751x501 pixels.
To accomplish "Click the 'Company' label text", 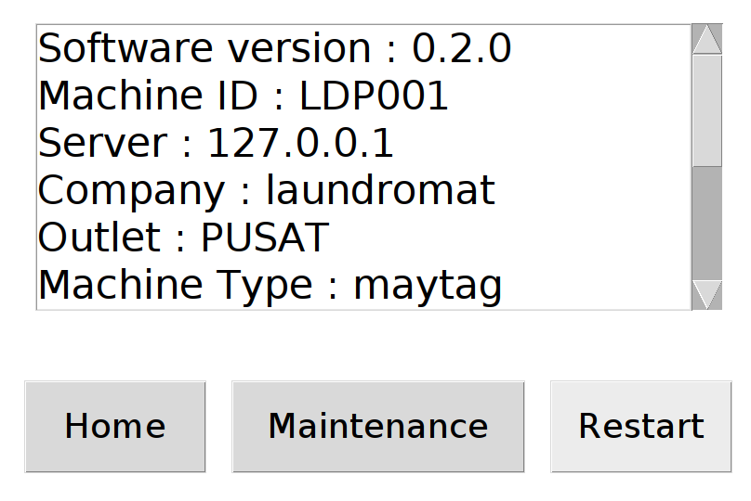I will (x=130, y=191).
